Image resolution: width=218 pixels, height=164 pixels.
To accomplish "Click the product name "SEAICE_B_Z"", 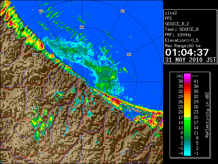I will click(177, 24).
